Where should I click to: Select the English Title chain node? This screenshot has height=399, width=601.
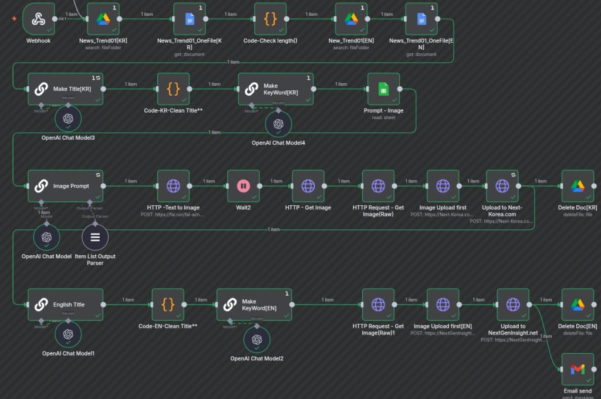pyautogui.click(x=66, y=305)
